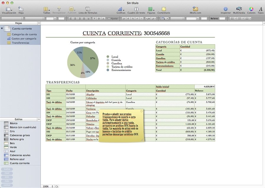Click the Hojas panel resize handle
This screenshot has width=265, height=188.
click(x=39, y=23)
